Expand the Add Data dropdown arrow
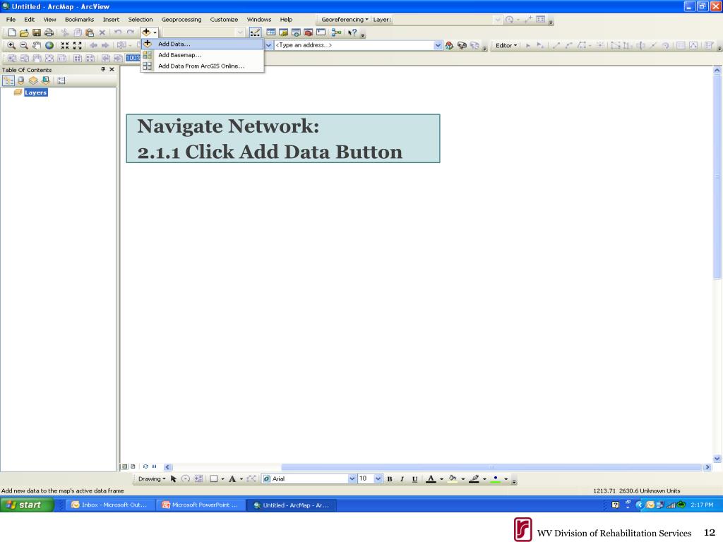This screenshot has height=542, width=723. [x=155, y=32]
